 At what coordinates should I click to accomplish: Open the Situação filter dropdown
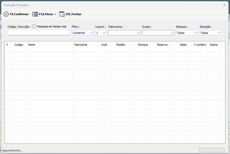click(x=210, y=33)
